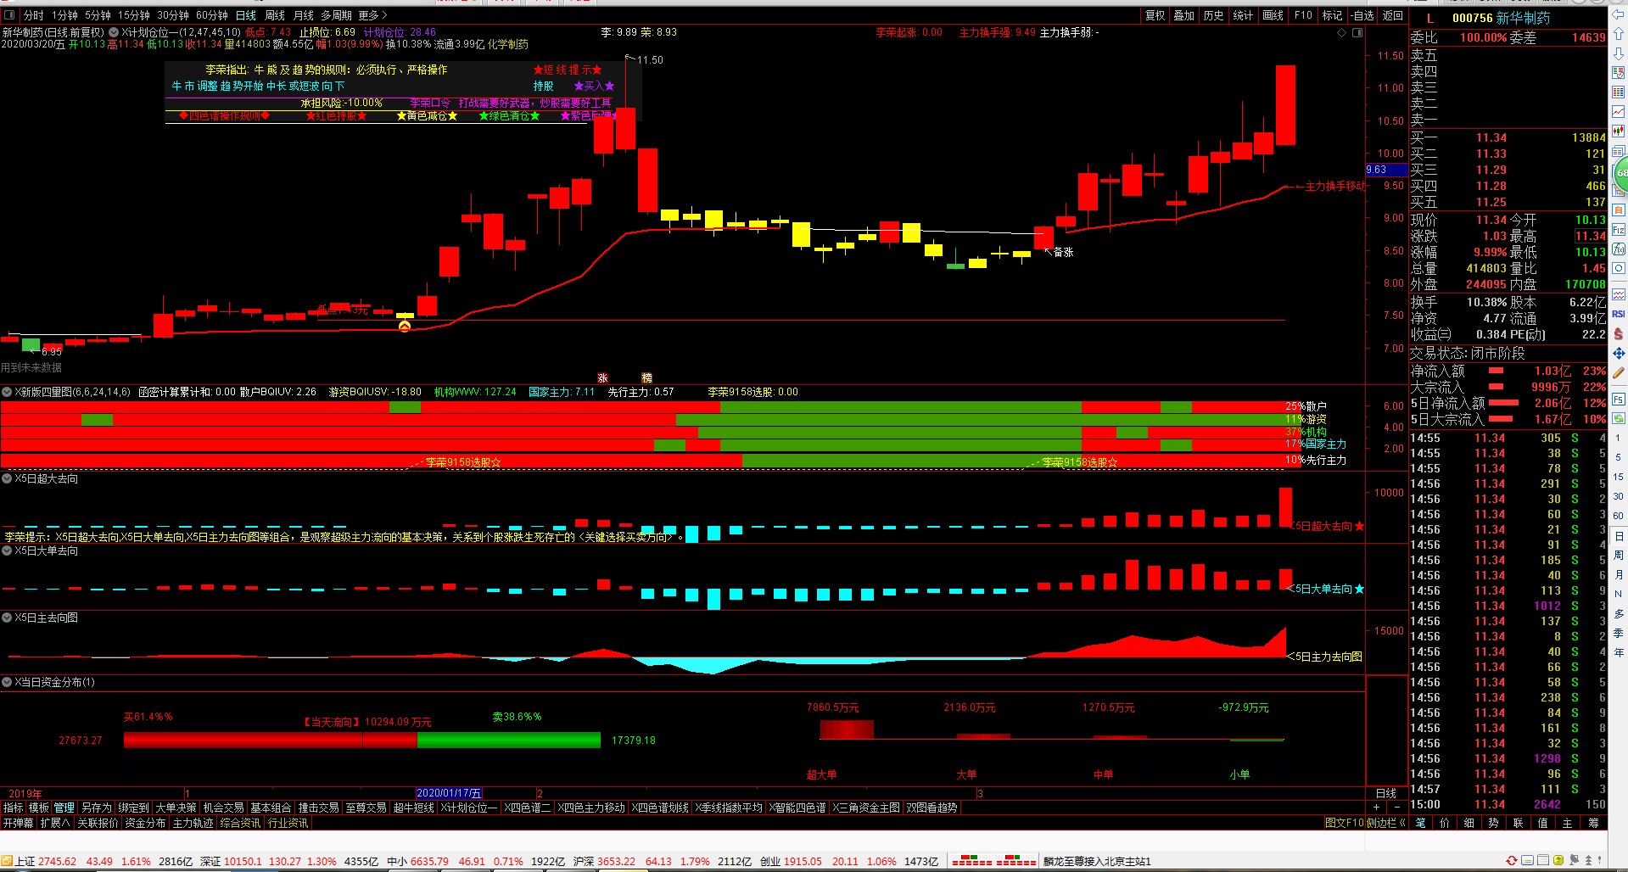
Task: Toggle the X5日超大去向 panel circle
Action: point(7,478)
